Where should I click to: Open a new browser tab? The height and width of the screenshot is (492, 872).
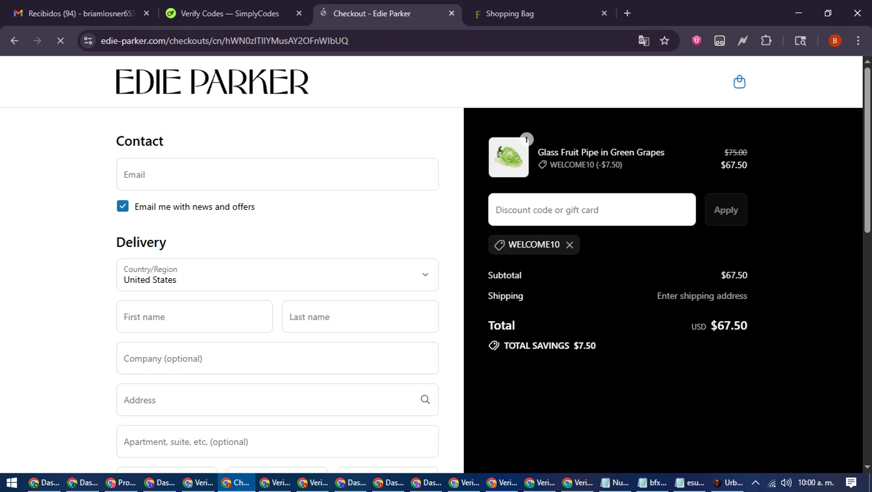(x=627, y=13)
